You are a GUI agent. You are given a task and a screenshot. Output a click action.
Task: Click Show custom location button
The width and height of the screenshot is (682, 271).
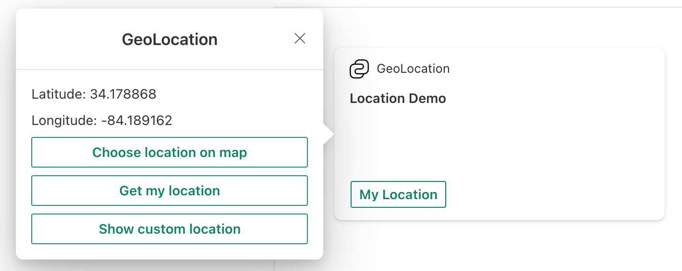point(170,229)
